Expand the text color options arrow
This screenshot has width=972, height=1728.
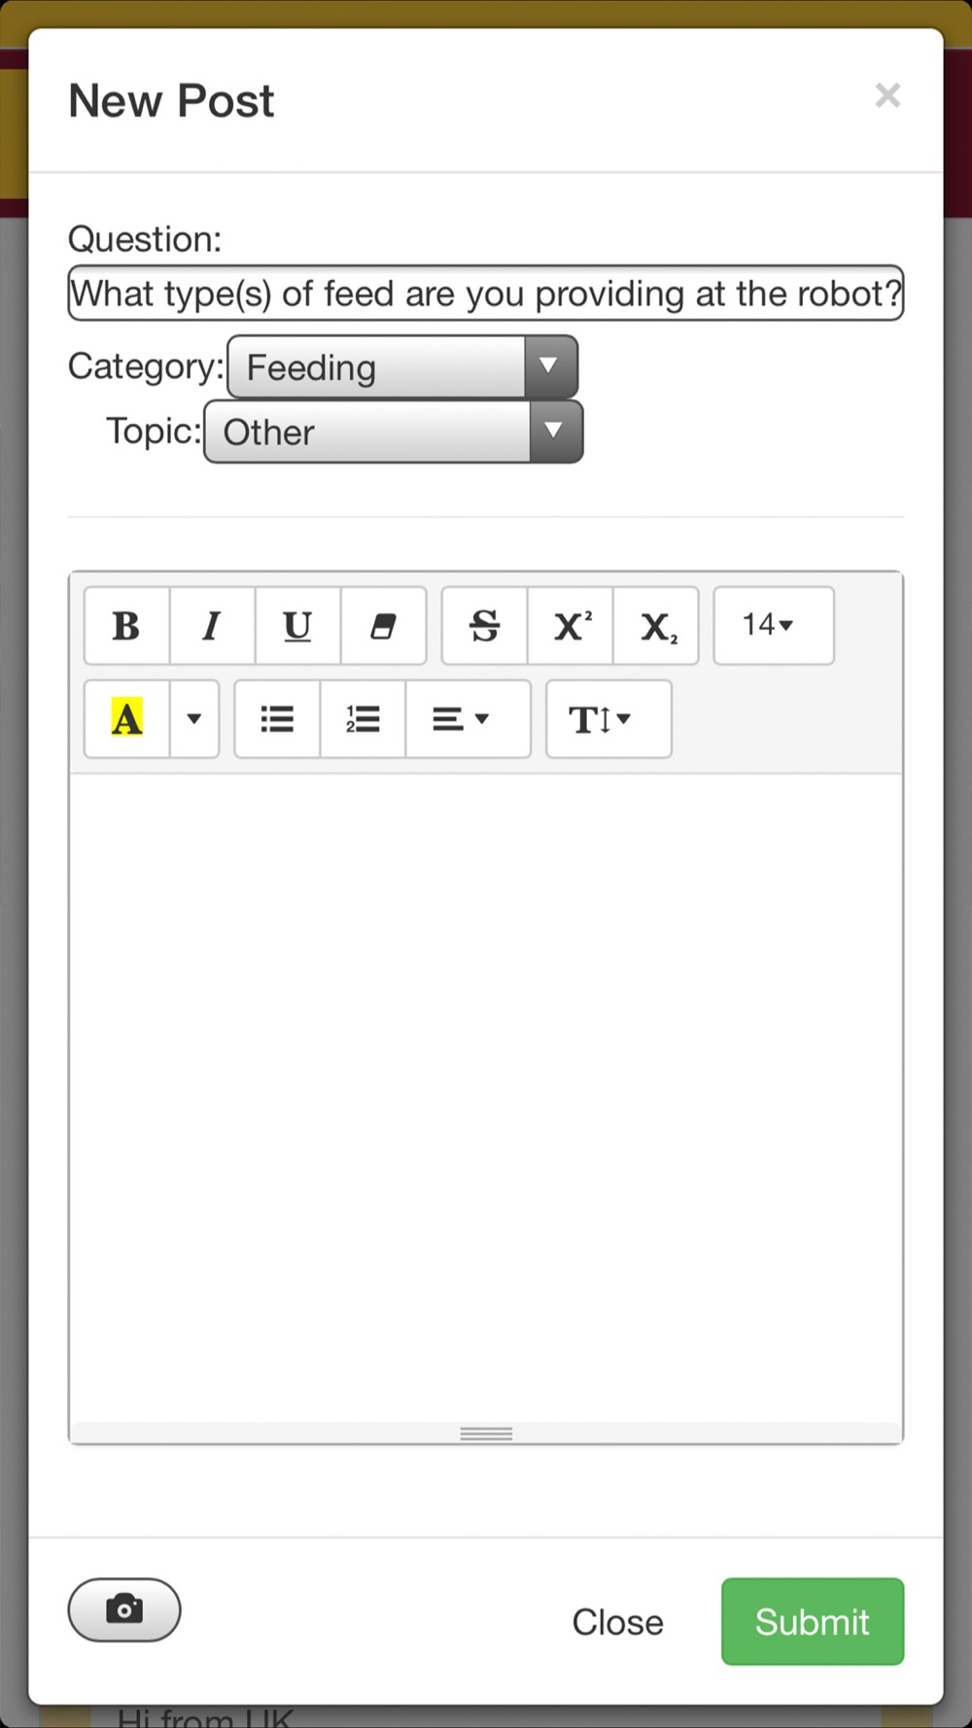[x=194, y=719]
